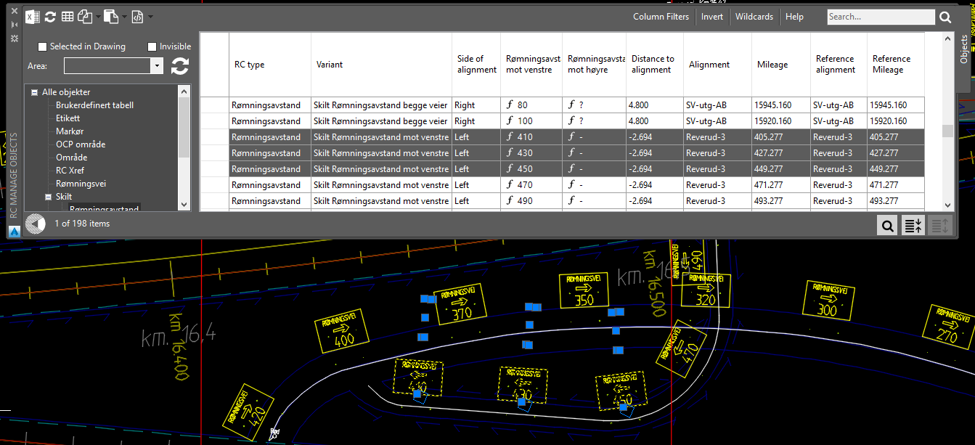Refresh the Area list with large sync icon
The width and height of the screenshot is (975, 445).
pyautogui.click(x=180, y=66)
